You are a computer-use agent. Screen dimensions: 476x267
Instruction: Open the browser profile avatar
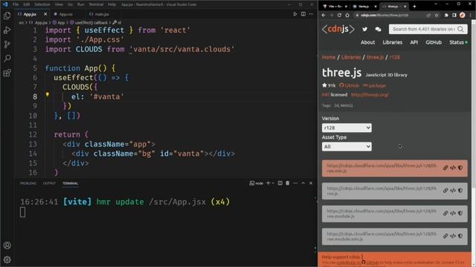[x=462, y=15]
